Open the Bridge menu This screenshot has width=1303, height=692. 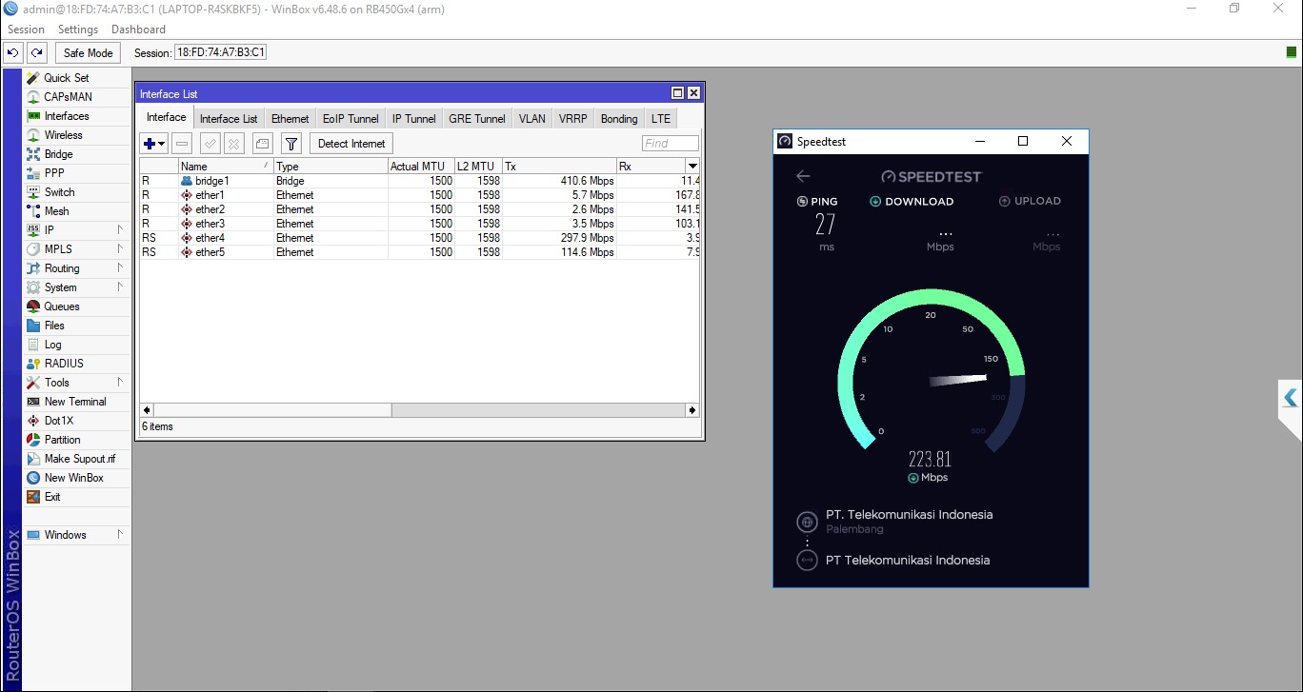click(58, 154)
